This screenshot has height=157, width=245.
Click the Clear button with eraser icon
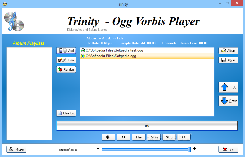pyautogui.click(x=66, y=60)
